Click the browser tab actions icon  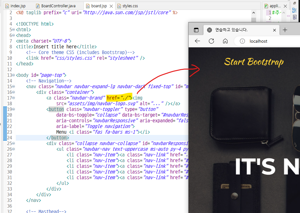click(196, 30)
